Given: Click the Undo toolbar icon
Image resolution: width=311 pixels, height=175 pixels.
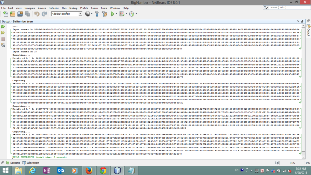Looking at the screenshot, I should [x=37, y=14].
